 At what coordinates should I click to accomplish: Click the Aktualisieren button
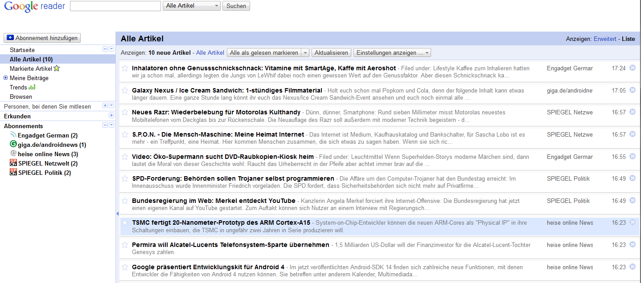(331, 53)
